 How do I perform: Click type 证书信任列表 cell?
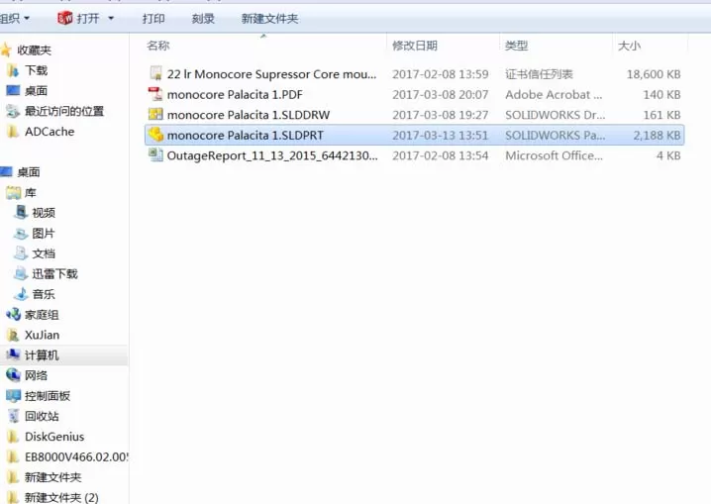tap(539, 74)
